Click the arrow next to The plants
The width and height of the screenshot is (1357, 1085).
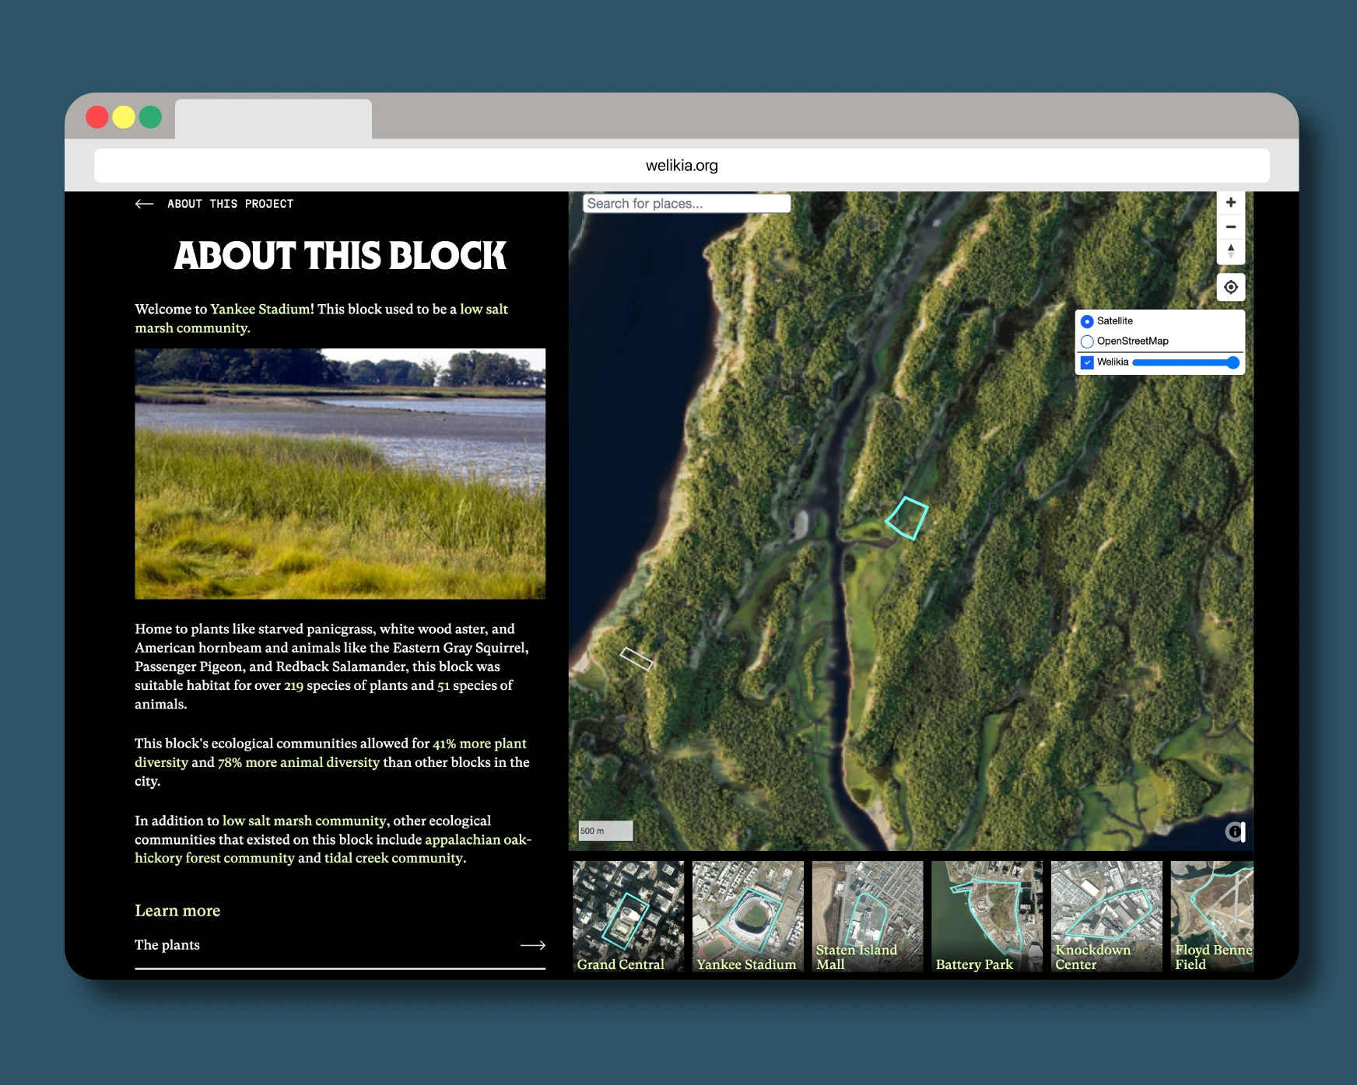click(x=532, y=945)
